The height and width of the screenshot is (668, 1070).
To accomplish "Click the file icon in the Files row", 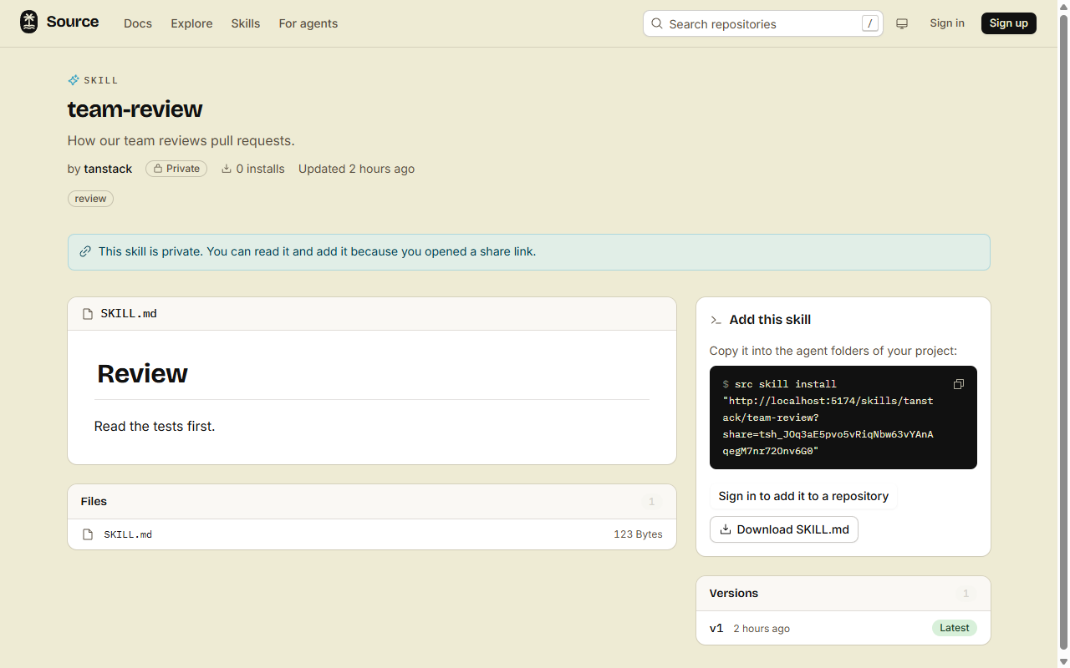I will [88, 534].
